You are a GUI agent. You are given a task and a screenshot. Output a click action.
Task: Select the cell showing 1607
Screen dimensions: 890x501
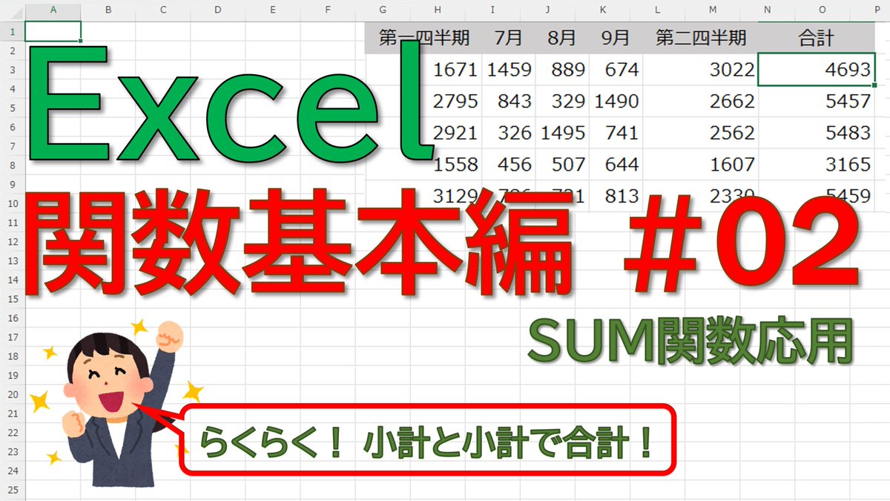[701, 164]
